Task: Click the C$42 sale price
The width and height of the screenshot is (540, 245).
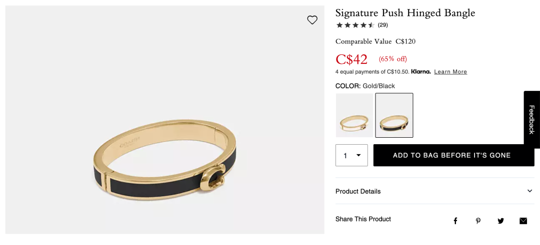Action: point(351,59)
